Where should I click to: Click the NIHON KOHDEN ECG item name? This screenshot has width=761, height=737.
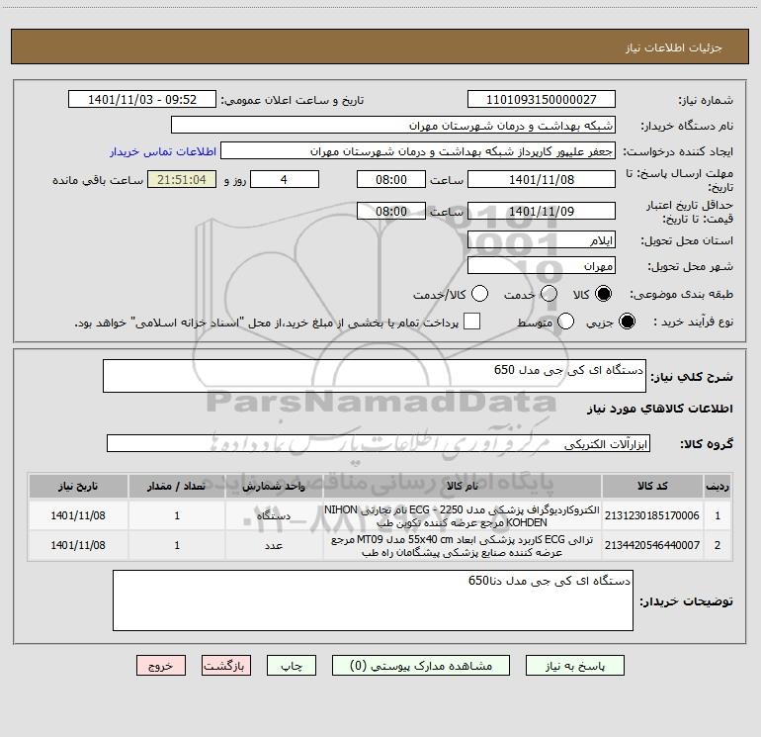click(x=463, y=516)
